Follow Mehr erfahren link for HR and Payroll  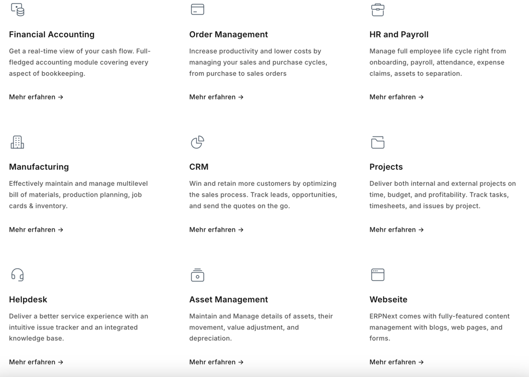(396, 97)
